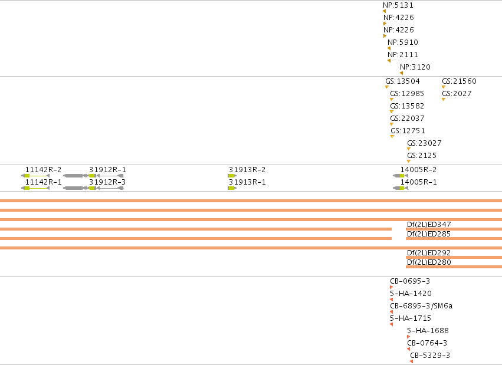Screen dimensions: 502x365
Task: Click the arrow marker below NP:2111
Action: click(389, 61)
